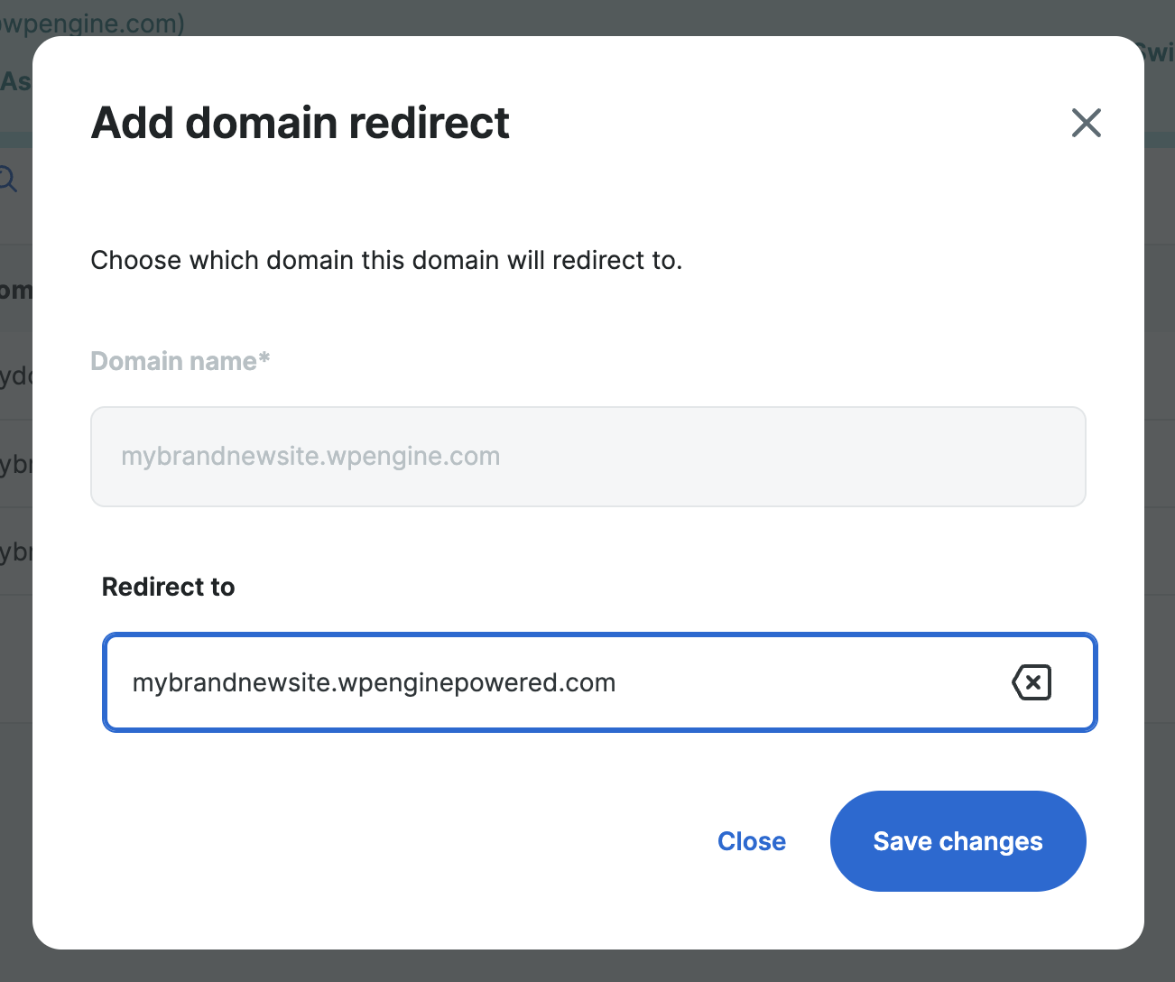Click the mybrandnewsite.wpenginepowered.com text in the input
The height and width of the screenshot is (982, 1175).
pos(375,682)
